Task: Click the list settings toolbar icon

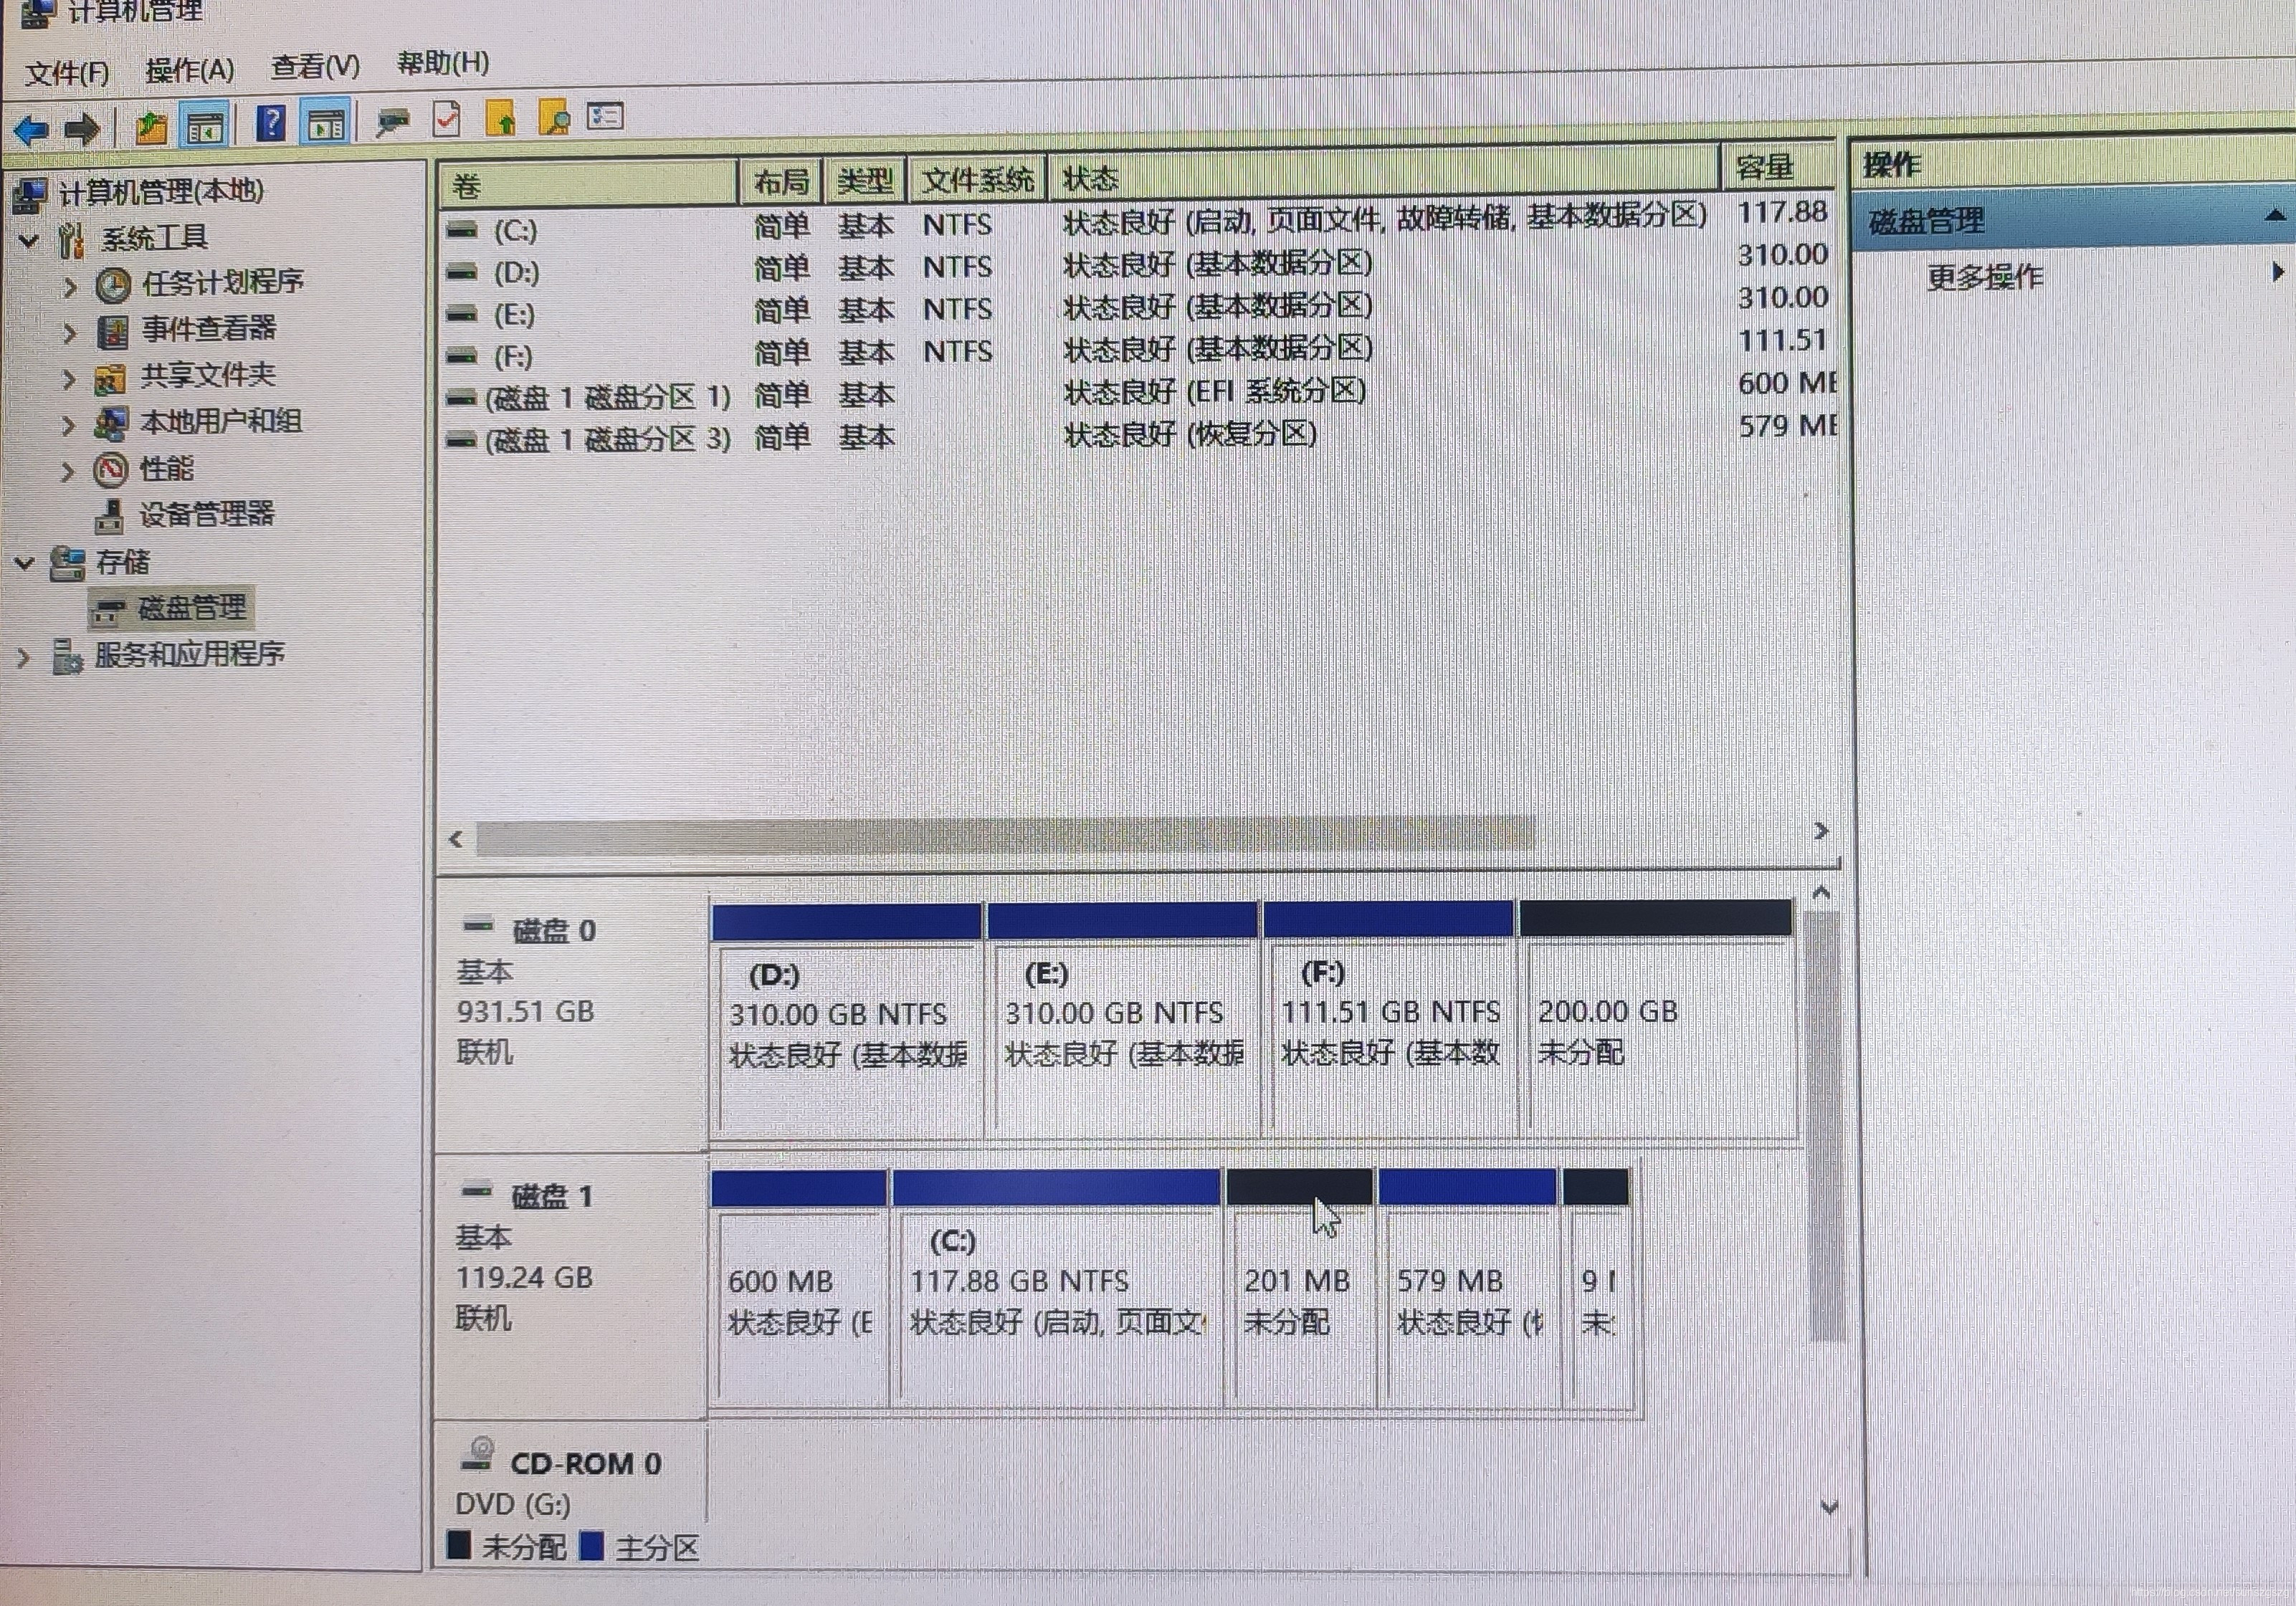Action: pyautogui.click(x=605, y=117)
